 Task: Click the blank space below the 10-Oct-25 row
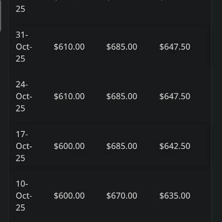(111, 218)
